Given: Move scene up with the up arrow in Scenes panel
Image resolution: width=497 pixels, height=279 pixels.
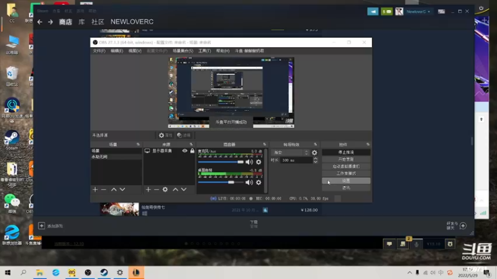Looking at the screenshot, I should 114,190.
